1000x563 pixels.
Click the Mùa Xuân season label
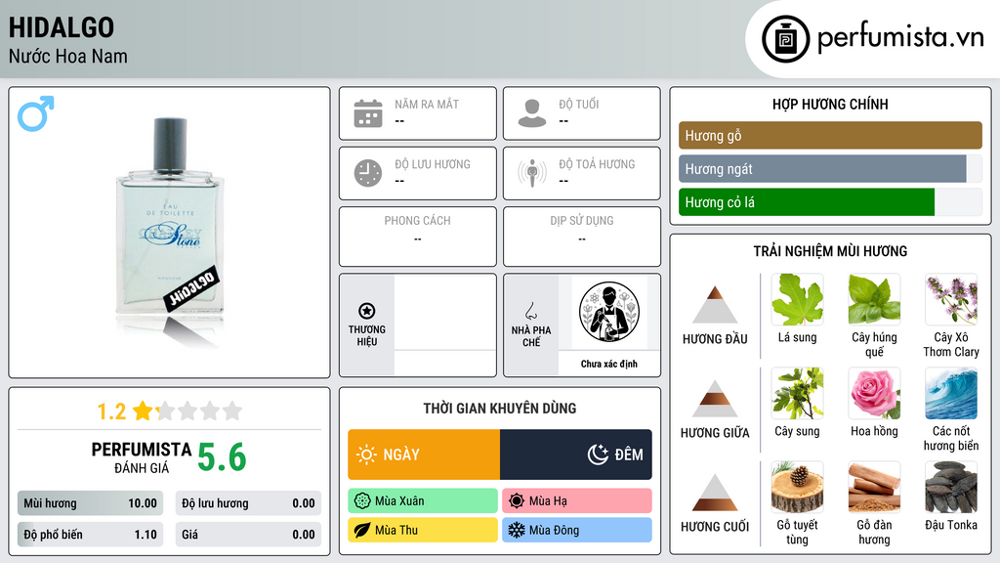423,501
